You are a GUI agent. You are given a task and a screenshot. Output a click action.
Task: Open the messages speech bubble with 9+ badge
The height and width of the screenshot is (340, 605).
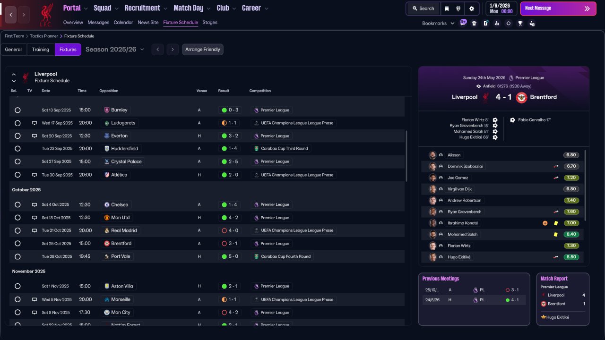(463, 23)
